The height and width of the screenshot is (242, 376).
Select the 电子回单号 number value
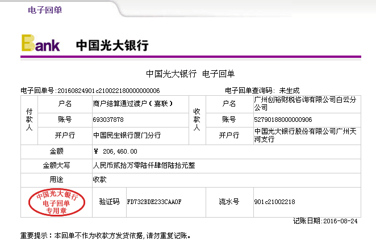(108, 91)
